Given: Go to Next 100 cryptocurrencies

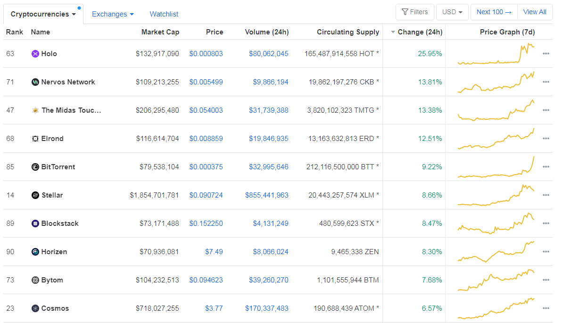Looking at the screenshot, I should coord(494,12).
